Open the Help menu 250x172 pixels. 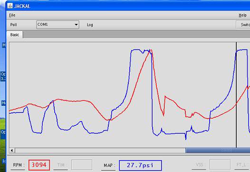[242, 15]
